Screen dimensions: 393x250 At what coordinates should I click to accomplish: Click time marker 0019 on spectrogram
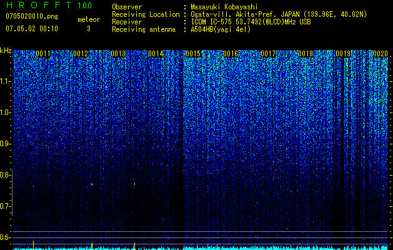pos(343,54)
